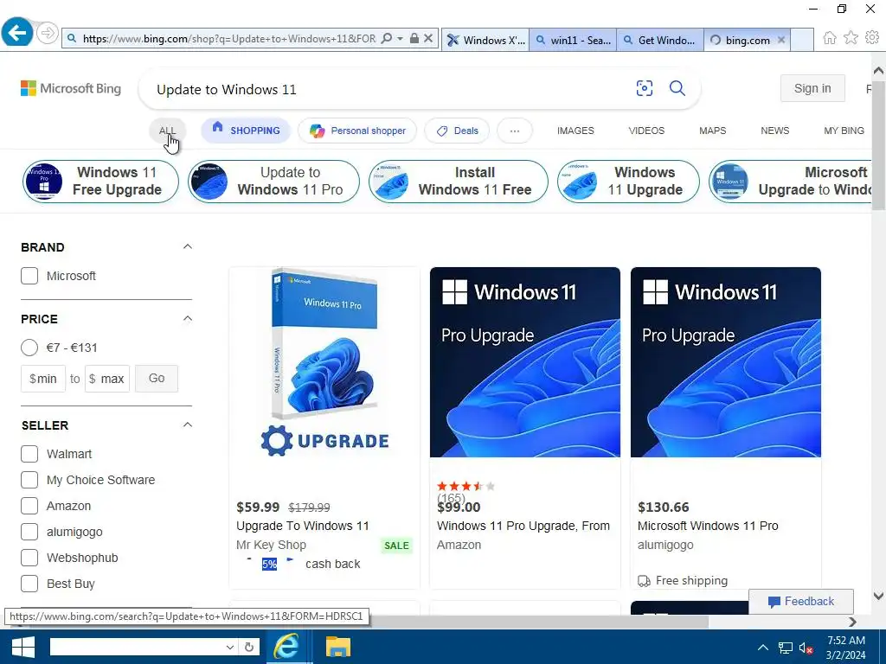Go back with the browser back arrow
This screenshot has width=886, height=664.
[x=17, y=33]
